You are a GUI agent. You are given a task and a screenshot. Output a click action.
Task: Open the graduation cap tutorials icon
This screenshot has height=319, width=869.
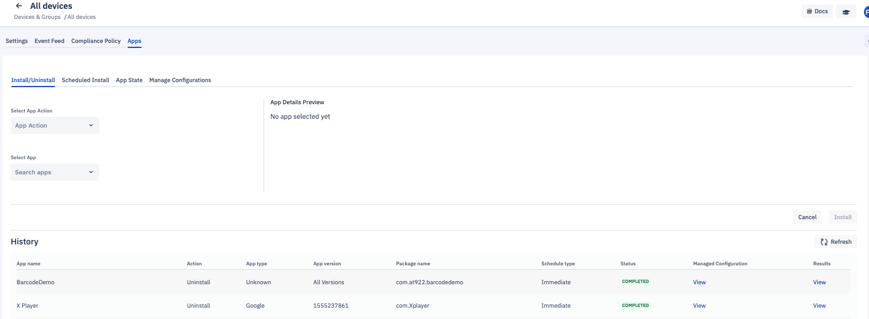click(846, 11)
